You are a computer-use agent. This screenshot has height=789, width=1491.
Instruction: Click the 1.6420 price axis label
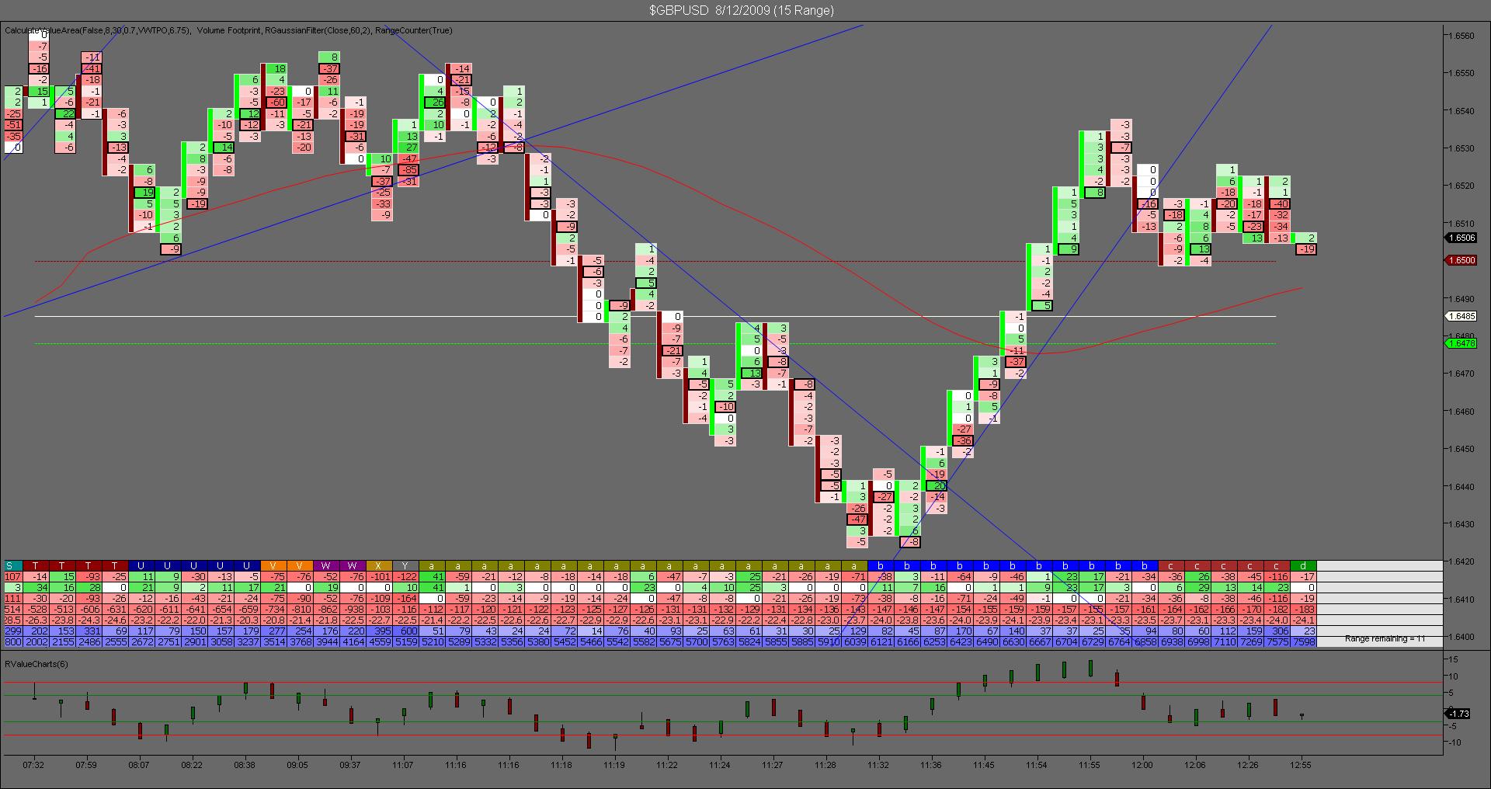pos(1462,561)
